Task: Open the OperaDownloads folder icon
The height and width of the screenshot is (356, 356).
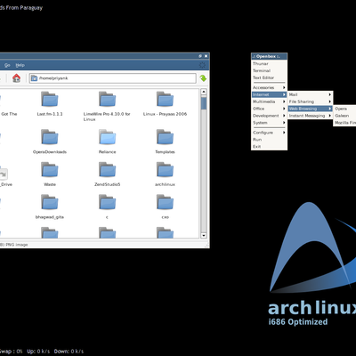Action: (x=50, y=137)
